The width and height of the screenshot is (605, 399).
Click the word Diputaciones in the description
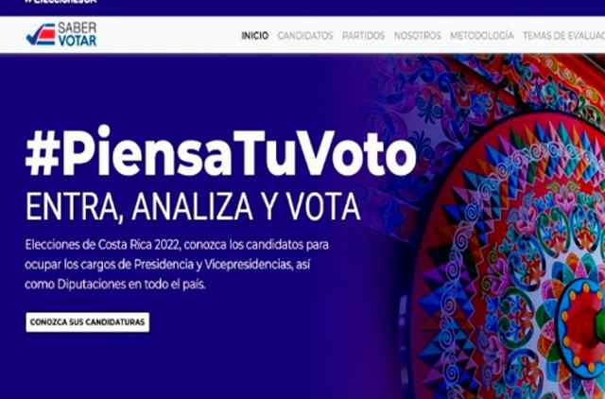pyautogui.click(x=92, y=285)
